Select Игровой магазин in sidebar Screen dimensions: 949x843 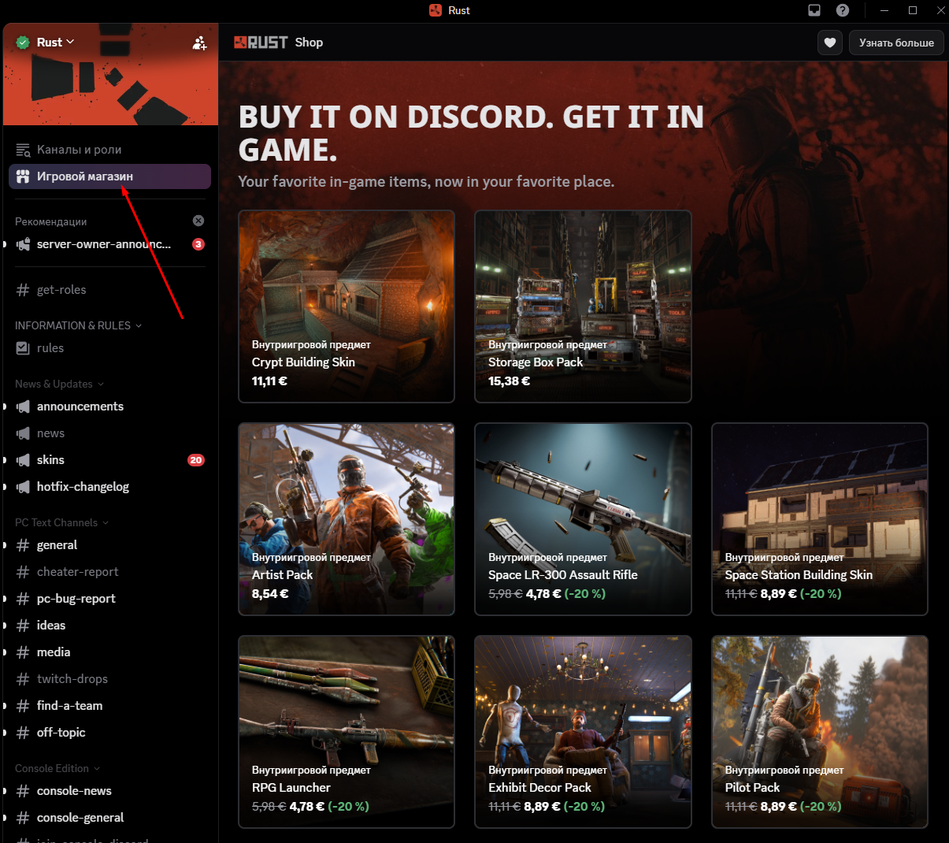(109, 176)
